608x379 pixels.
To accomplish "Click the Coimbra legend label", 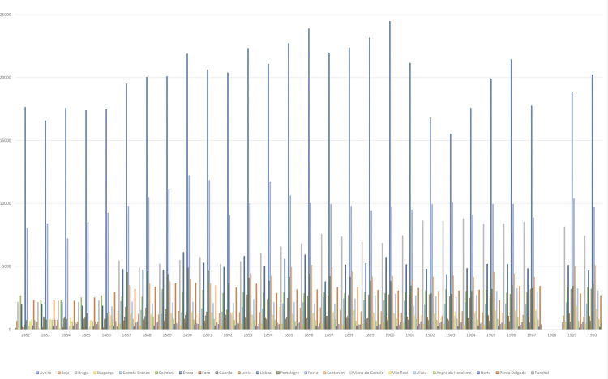I will coord(168,372).
